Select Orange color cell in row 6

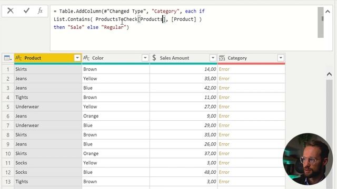coord(116,116)
